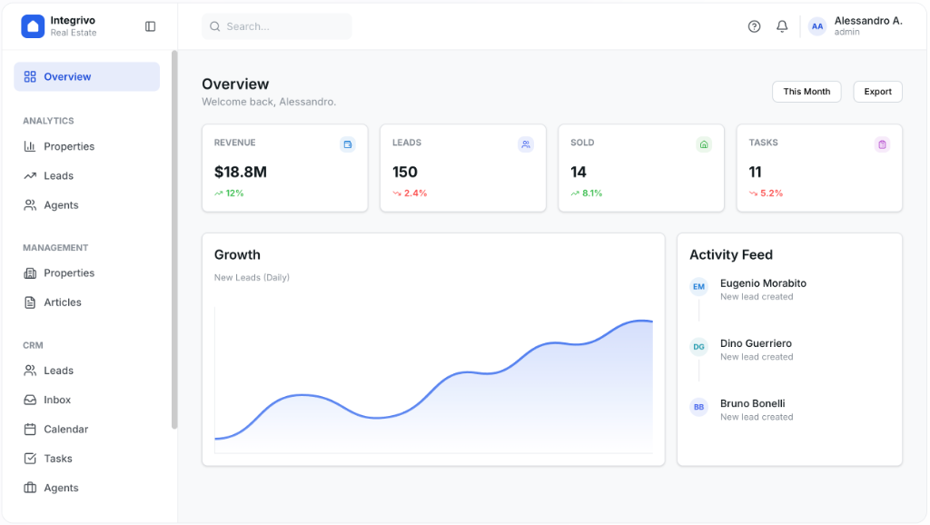Open Articles under Management
This screenshot has height=525, width=930.
60,302
